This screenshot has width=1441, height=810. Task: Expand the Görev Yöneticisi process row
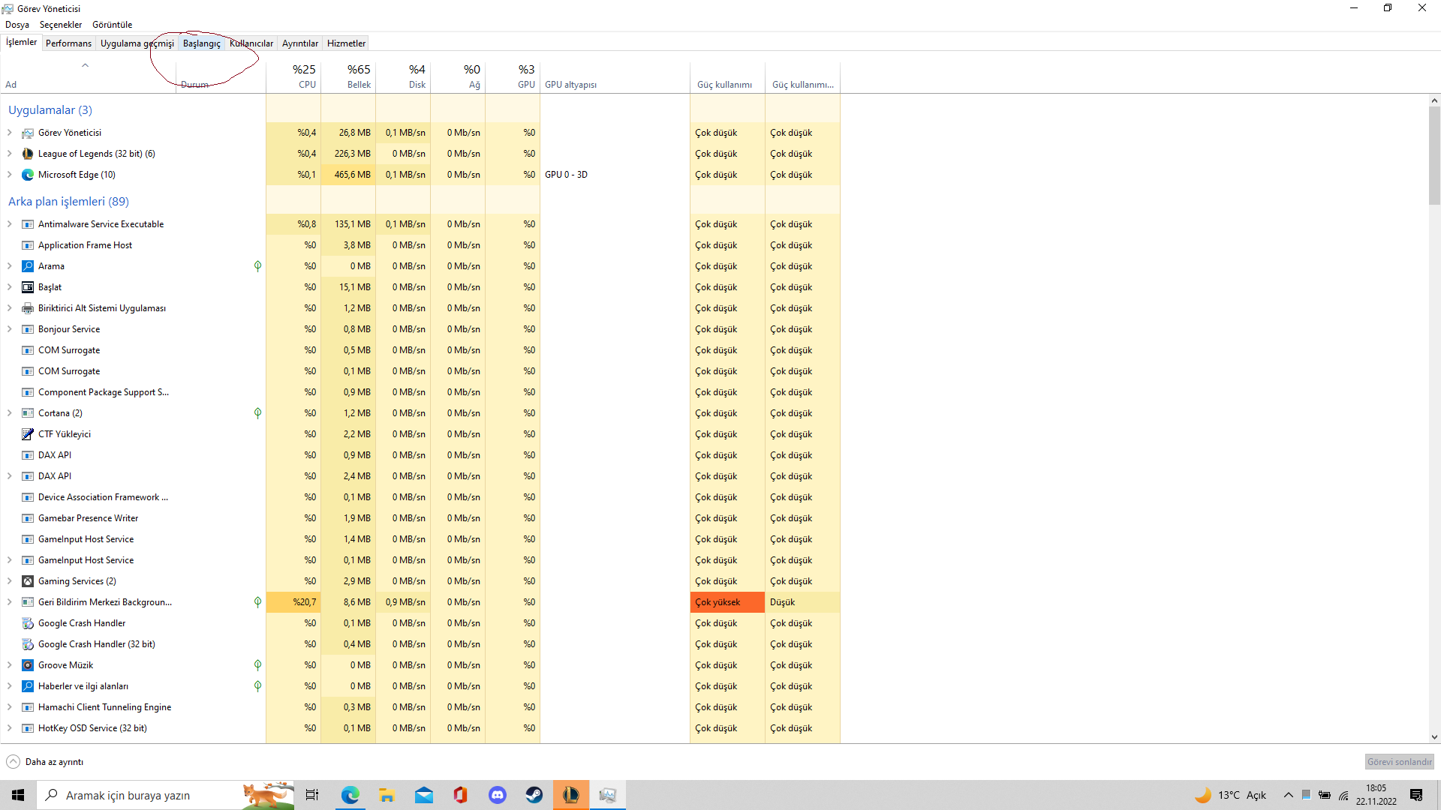[x=10, y=133]
